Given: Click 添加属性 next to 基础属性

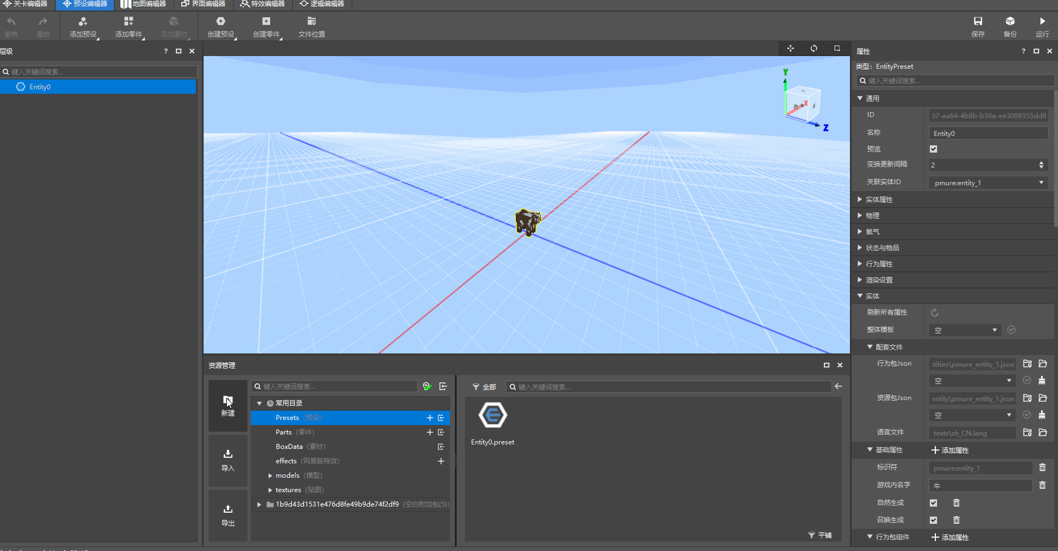Looking at the screenshot, I should (950, 450).
